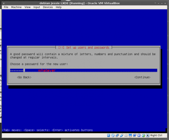Activate the Continue button

pyautogui.click(x=142, y=77)
